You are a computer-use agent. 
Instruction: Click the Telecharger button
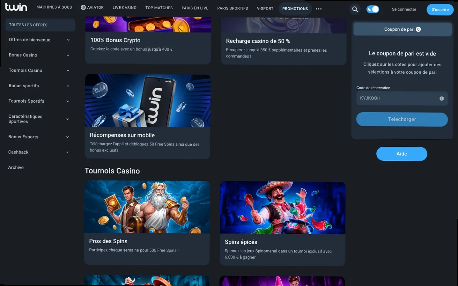pos(402,119)
